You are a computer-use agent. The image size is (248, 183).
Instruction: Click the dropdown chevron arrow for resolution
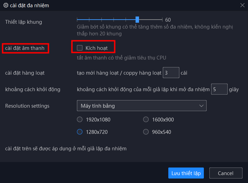(x=201, y=106)
